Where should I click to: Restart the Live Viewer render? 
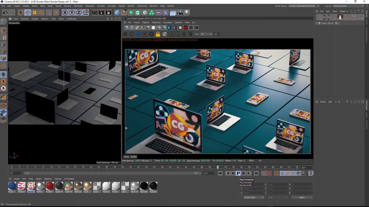point(132,34)
